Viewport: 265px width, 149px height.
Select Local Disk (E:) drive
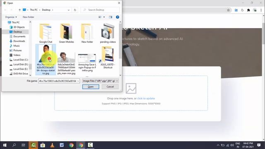click(x=19, y=69)
